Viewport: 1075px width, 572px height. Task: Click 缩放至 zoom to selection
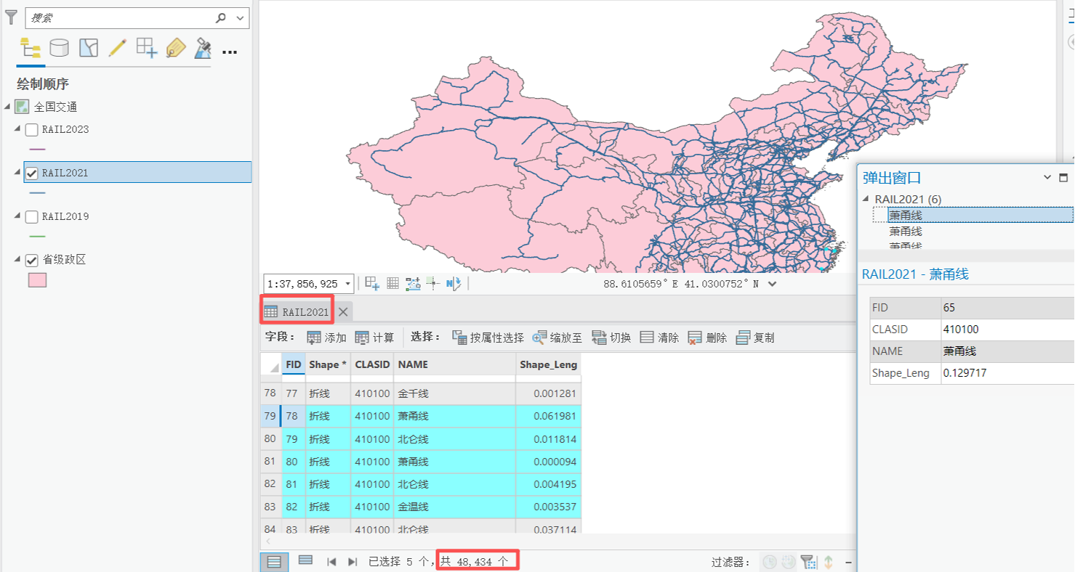click(x=557, y=338)
